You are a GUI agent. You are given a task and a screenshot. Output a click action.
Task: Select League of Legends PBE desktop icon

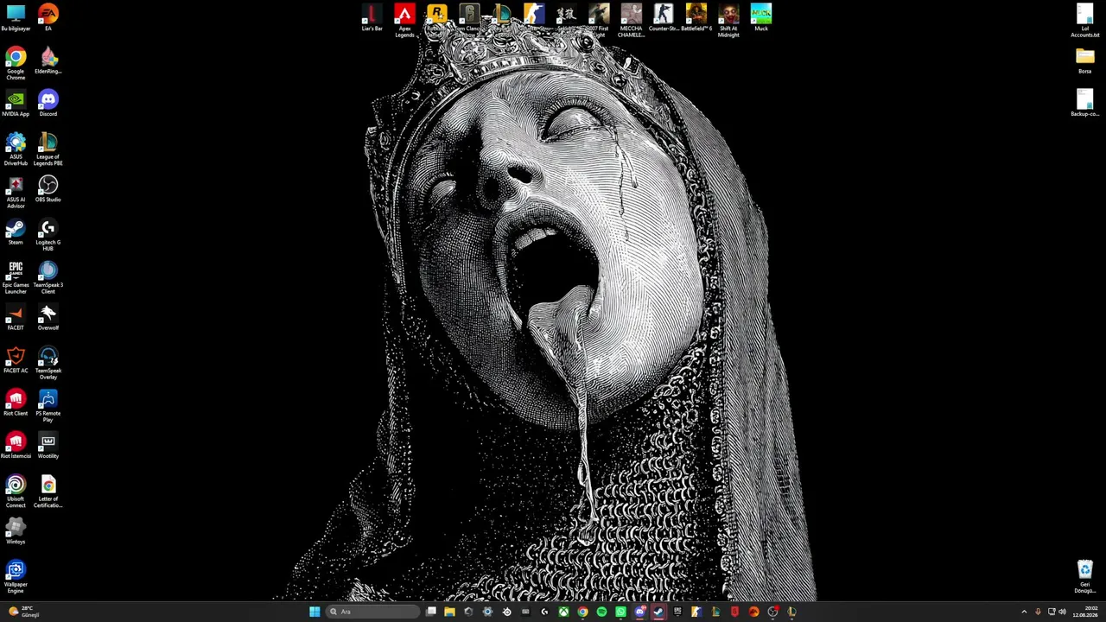click(48, 149)
